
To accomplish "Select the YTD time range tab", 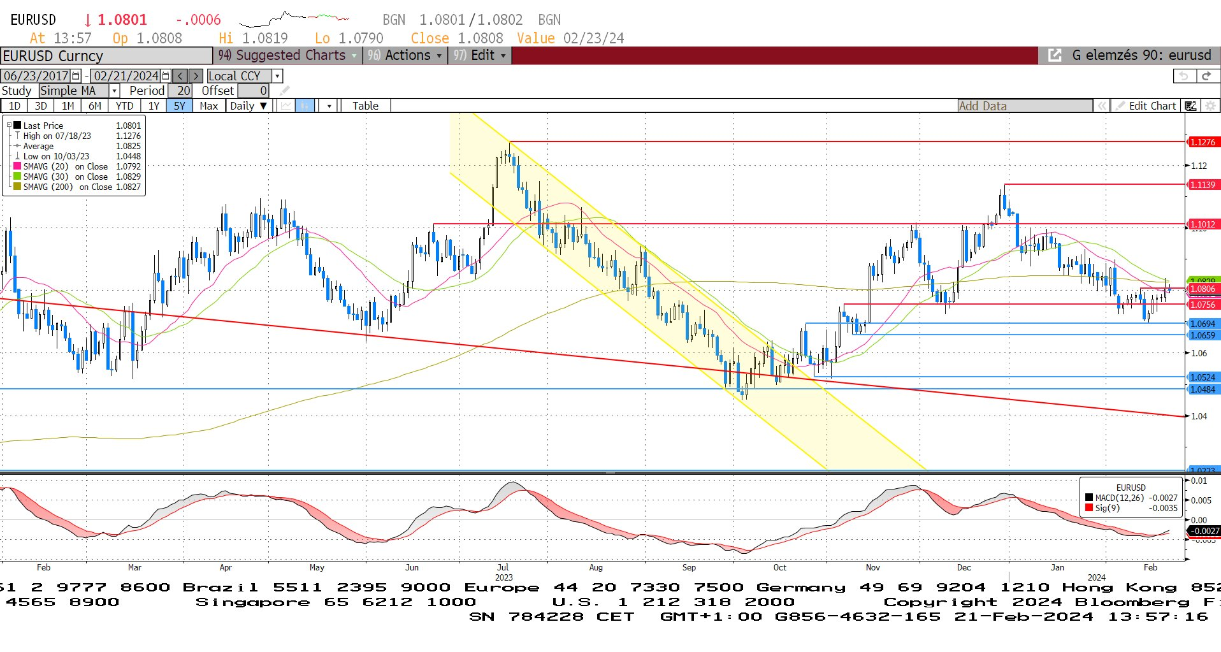I will tap(124, 106).
